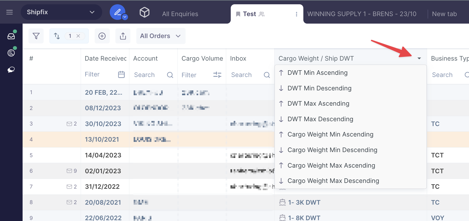Toggle Cargo Weight / Ship DWT sort arrow
This screenshot has width=469, height=221.
pos(419,58)
